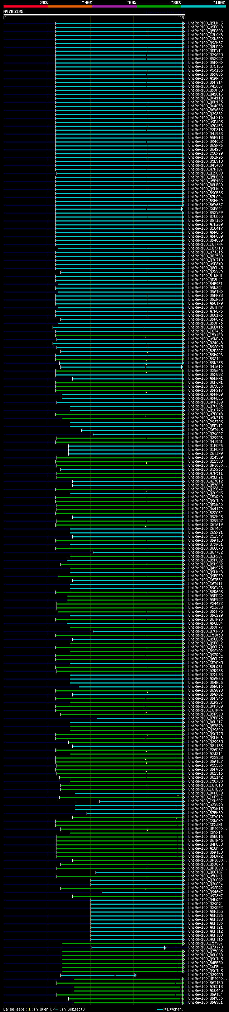Image resolution: width=229 pixels, height=1012 pixels.
Task: Select hit label UniRef100_C0PFL4
Action: 205,967
